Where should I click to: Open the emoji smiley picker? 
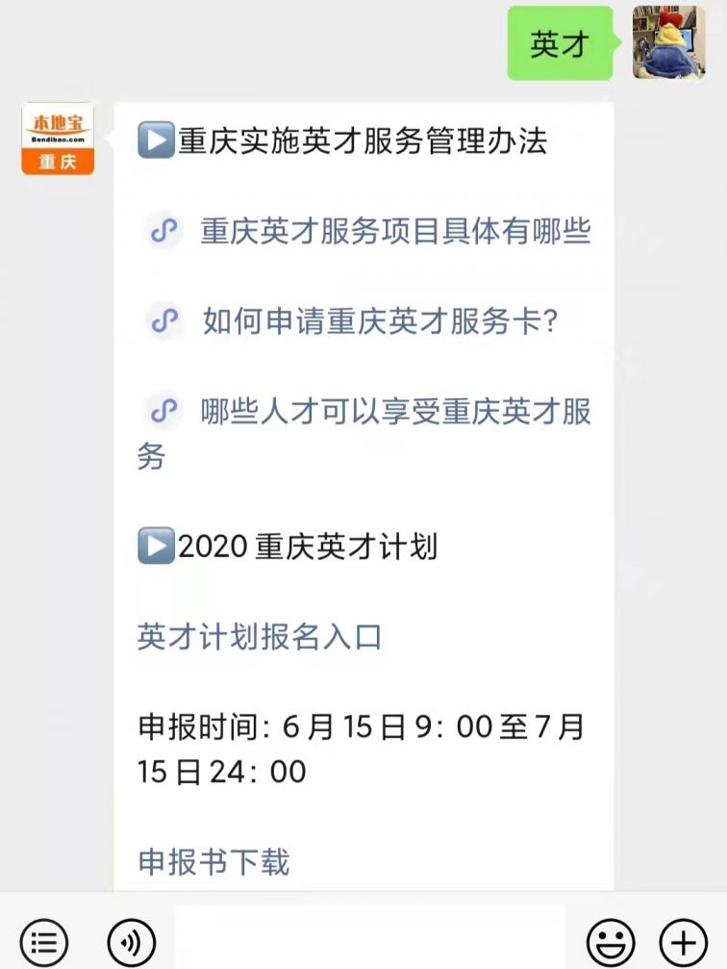(611, 942)
